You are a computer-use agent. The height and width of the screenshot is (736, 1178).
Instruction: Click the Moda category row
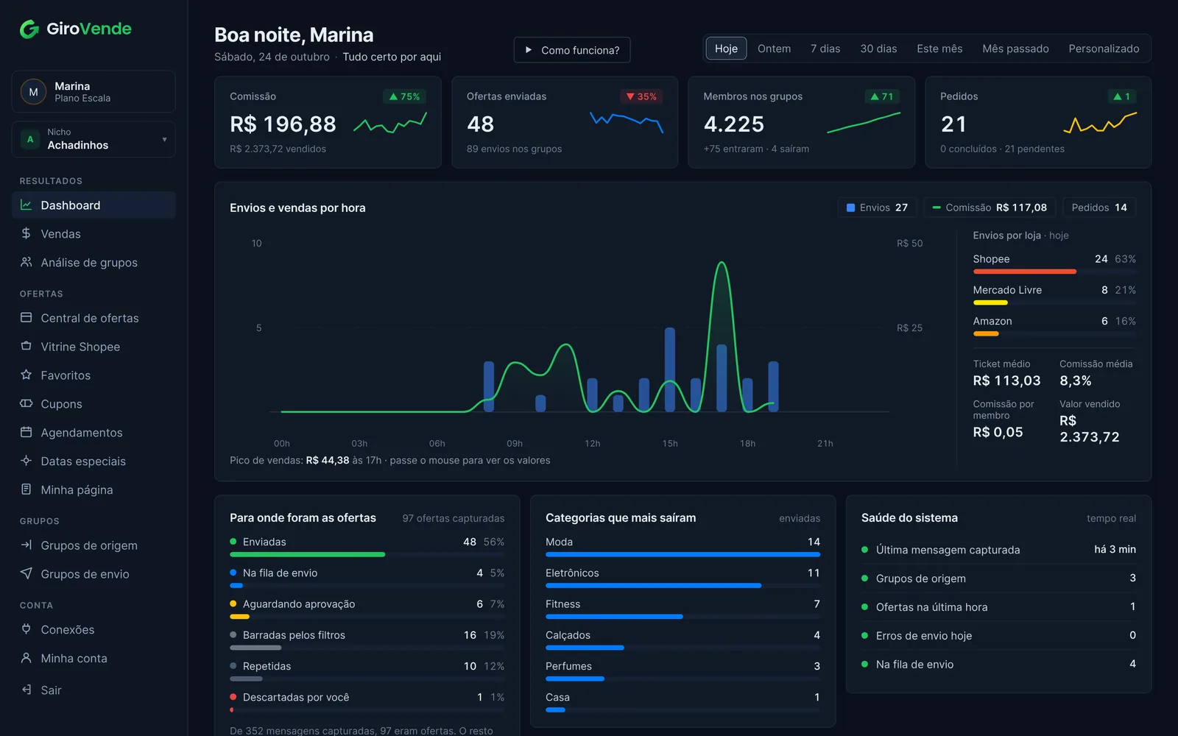683,547
